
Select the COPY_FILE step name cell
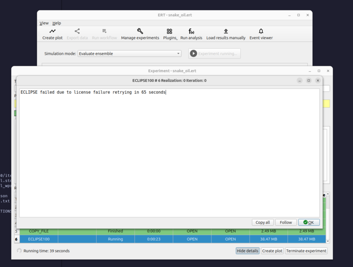point(39,231)
